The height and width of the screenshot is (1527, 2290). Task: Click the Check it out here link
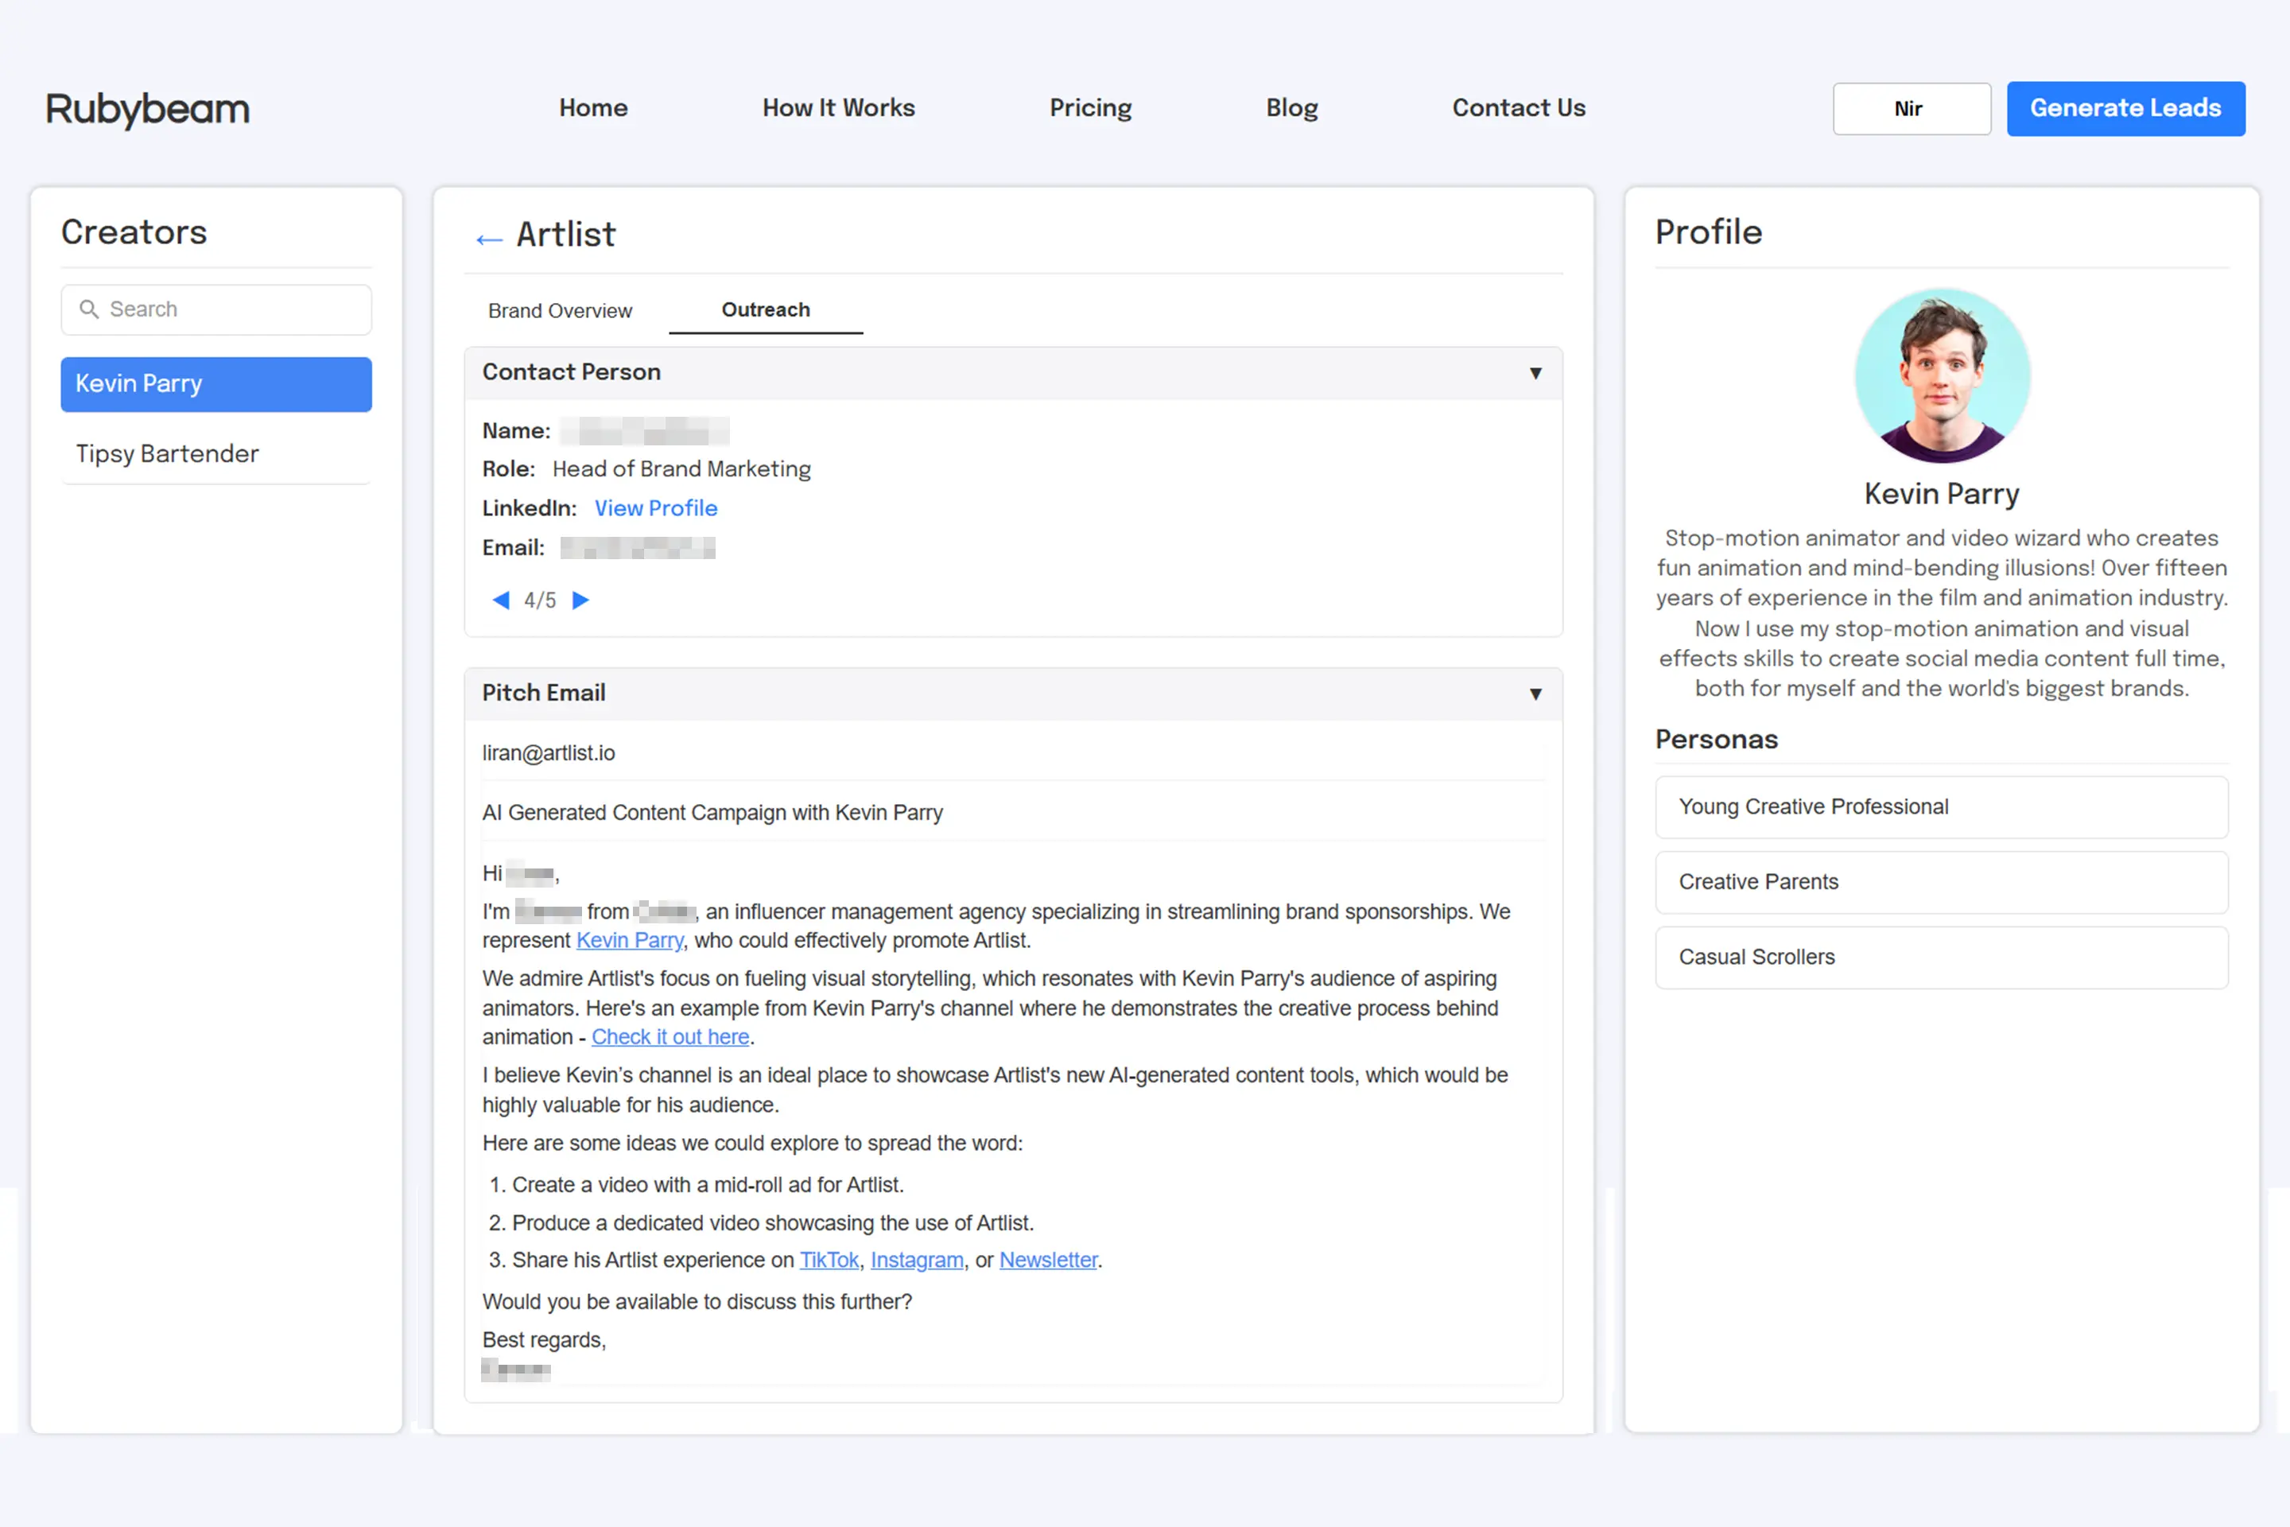pyautogui.click(x=670, y=1037)
